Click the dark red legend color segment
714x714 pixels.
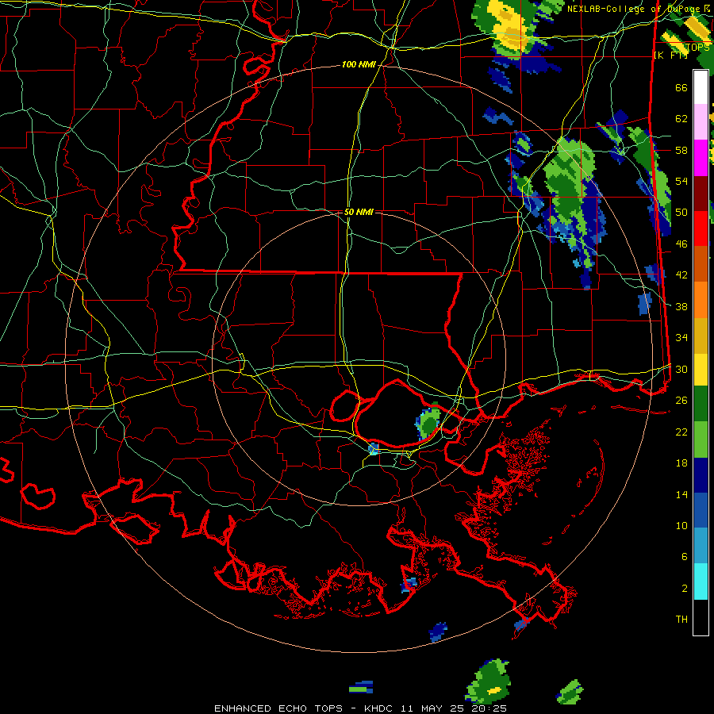tap(701, 194)
